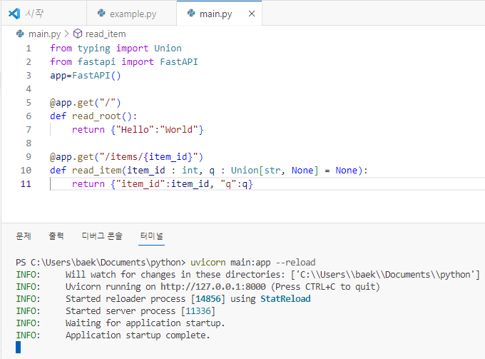Viewport: 485px width, 359px height.
Task: Switch to the 시작 welcome tab
Action: (44, 14)
